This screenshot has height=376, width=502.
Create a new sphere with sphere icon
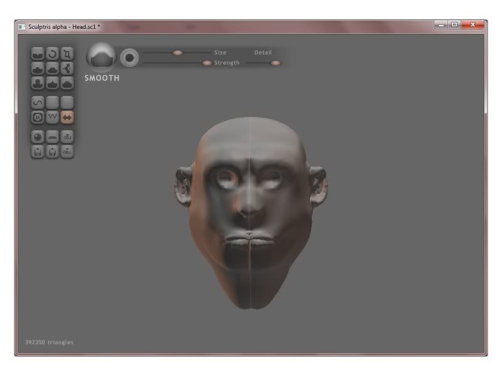pyautogui.click(x=38, y=136)
